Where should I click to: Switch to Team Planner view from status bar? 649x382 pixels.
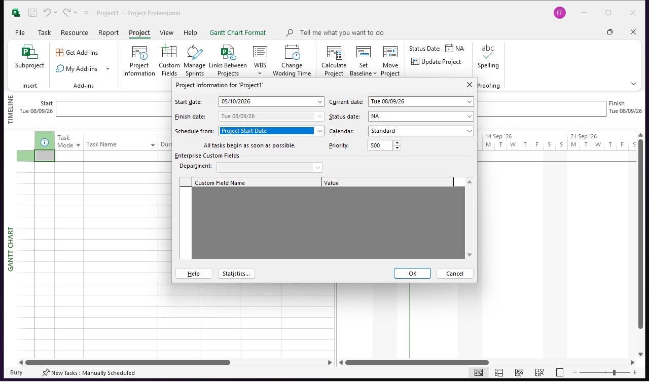[519, 372]
